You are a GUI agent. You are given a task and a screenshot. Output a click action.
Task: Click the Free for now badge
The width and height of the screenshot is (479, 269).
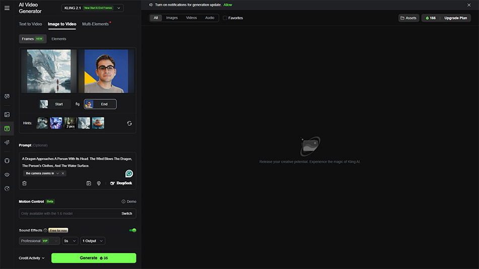[58, 230]
